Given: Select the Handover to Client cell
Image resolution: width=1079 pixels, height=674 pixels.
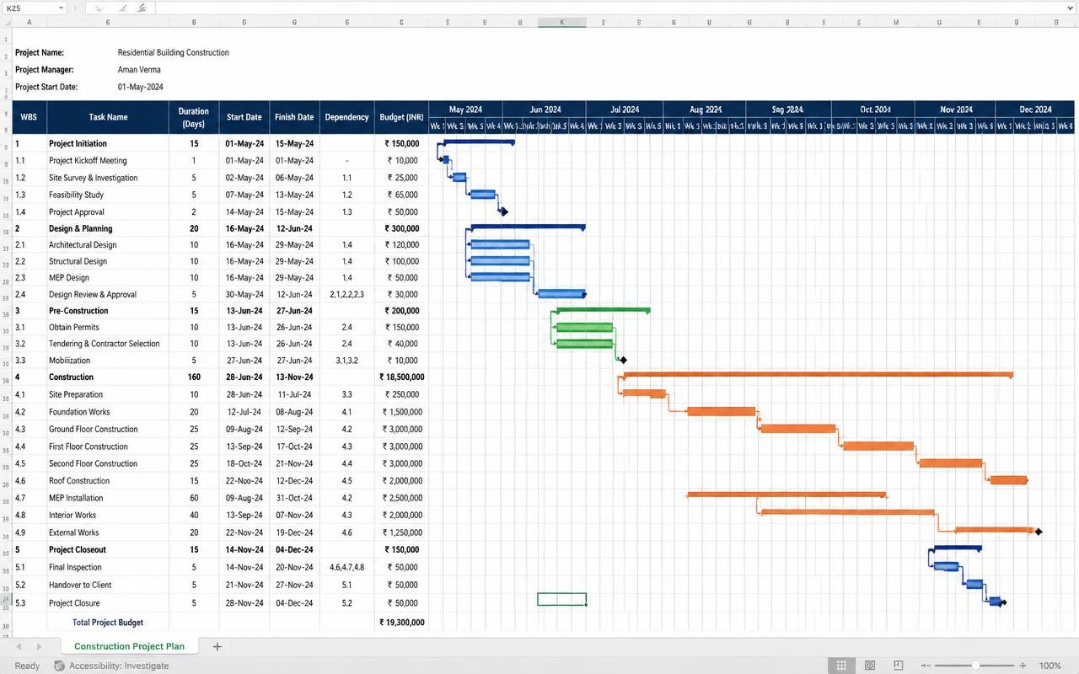Looking at the screenshot, I should (x=108, y=585).
